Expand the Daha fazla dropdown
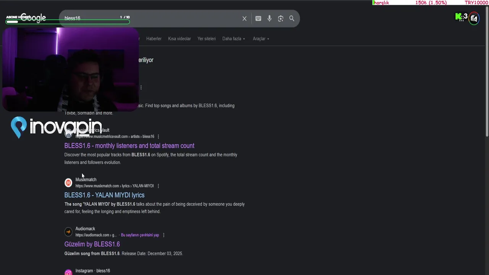489x275 pixels. (x=234, y=39)
